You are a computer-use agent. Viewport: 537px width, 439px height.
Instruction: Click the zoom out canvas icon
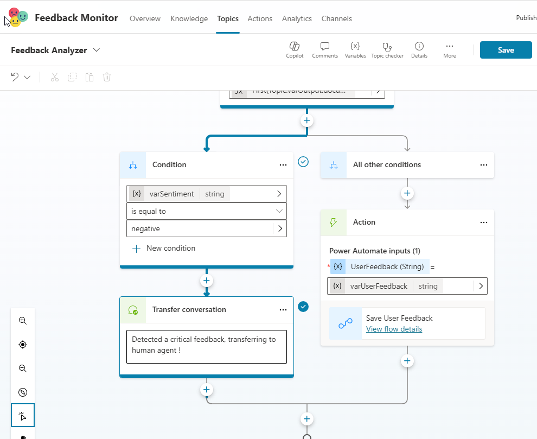pos(23,368)
